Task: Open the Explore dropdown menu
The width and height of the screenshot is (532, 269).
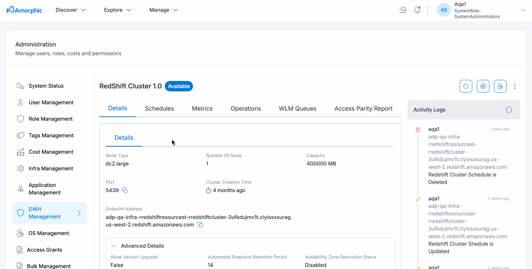Action: [118, 10]
